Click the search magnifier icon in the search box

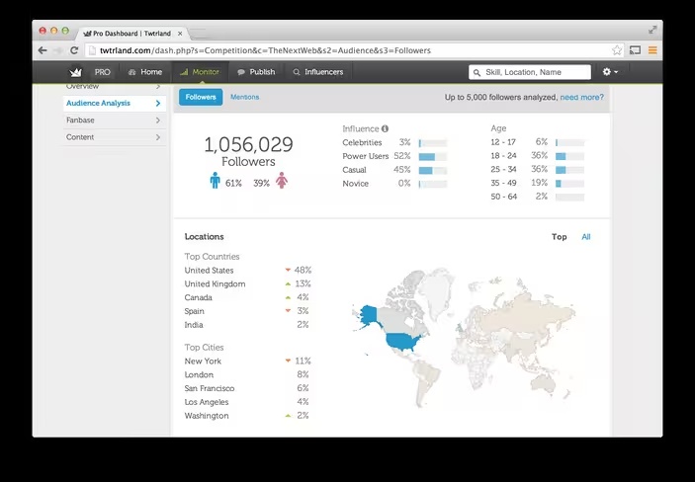point(477,72)
